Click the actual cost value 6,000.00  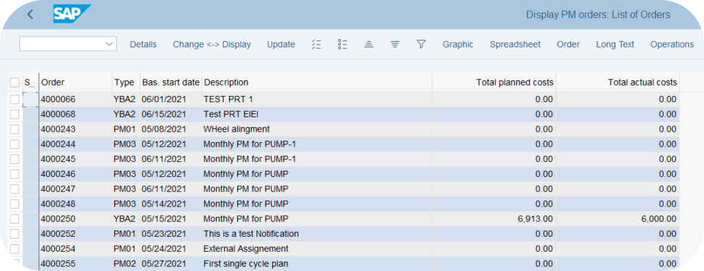(658, 219)
